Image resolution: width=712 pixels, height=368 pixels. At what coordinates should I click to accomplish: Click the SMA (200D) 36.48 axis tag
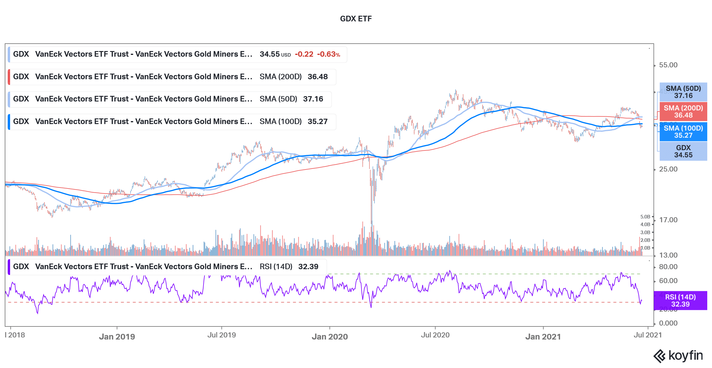click(x=683, y=112)
